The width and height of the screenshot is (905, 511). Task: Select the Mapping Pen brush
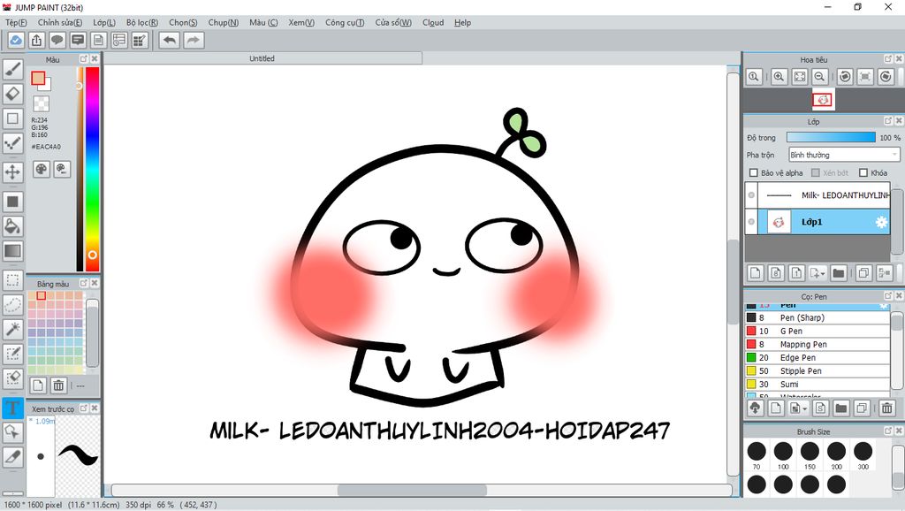[818, 344]
